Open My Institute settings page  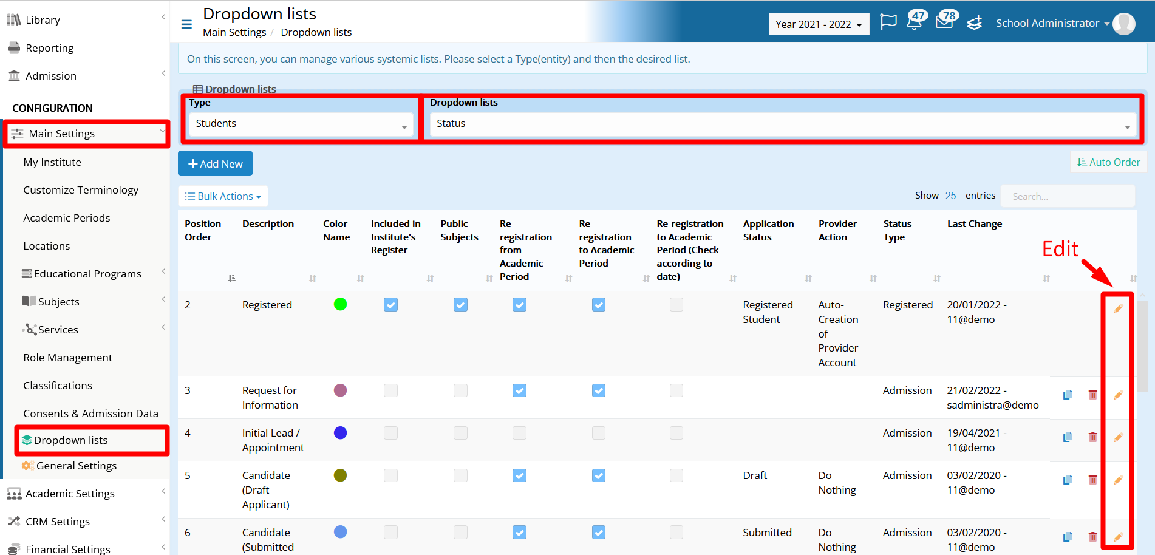coord(52,162)
